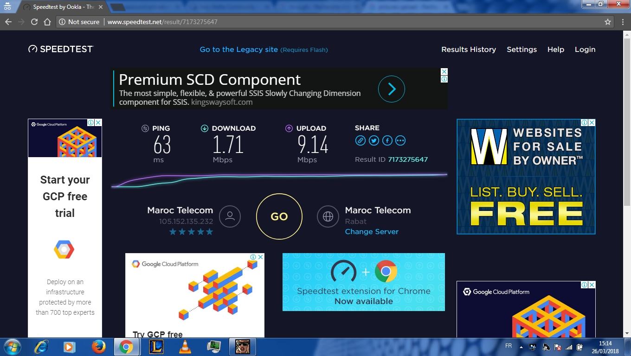This screenshot has width=631, height=356.
Task: Click the 1.71 download speed value
Action: click(228, 145)
